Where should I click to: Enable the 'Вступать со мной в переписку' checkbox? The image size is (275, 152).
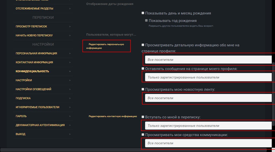click(143, 117)
